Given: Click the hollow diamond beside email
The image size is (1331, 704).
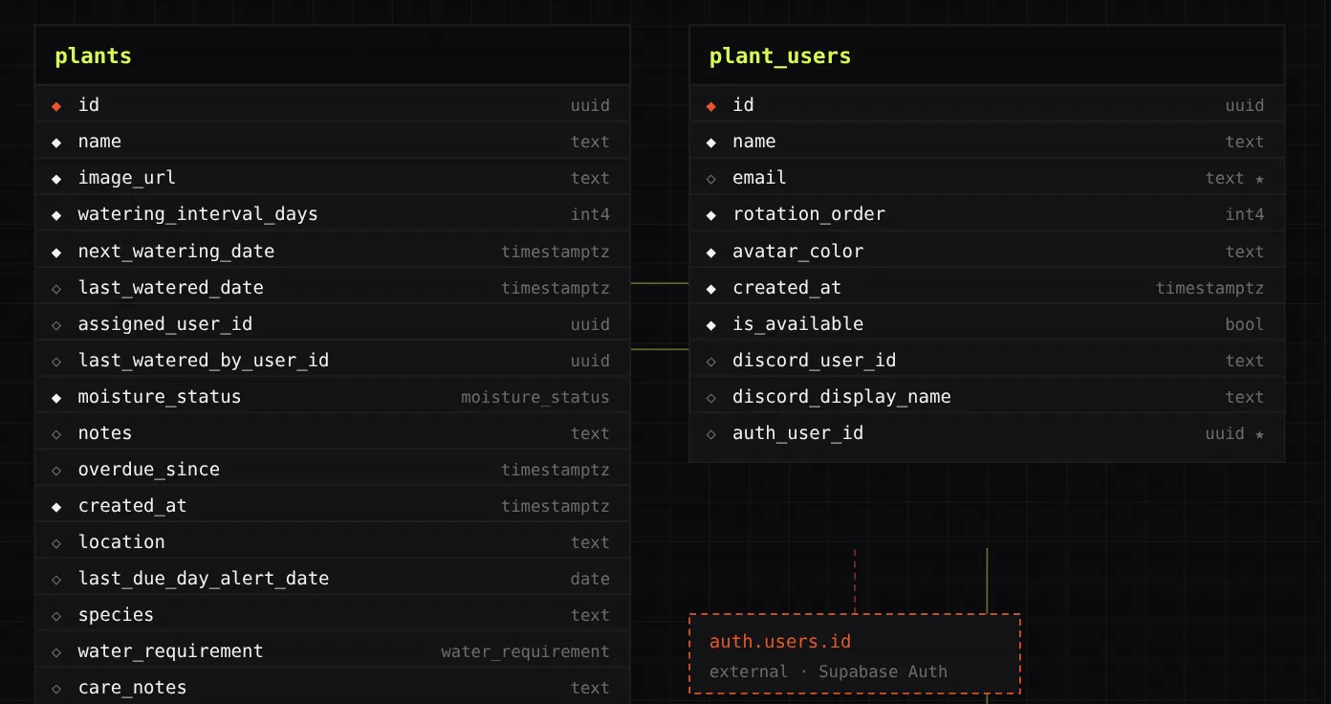Looking at the screenshot, I should 710,178.
